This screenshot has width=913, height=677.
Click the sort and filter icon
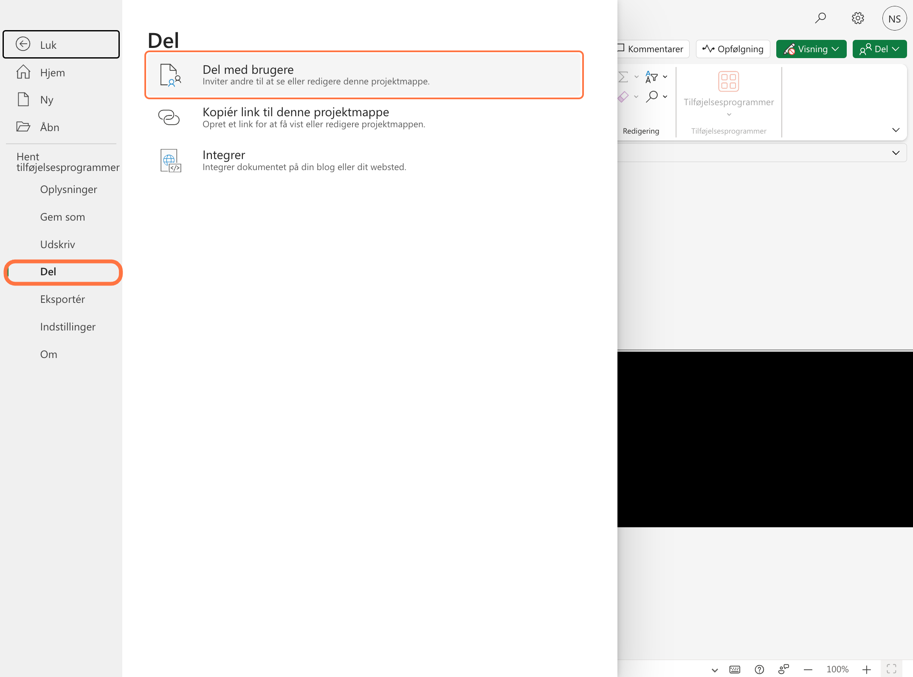click(x=651, y=77)
